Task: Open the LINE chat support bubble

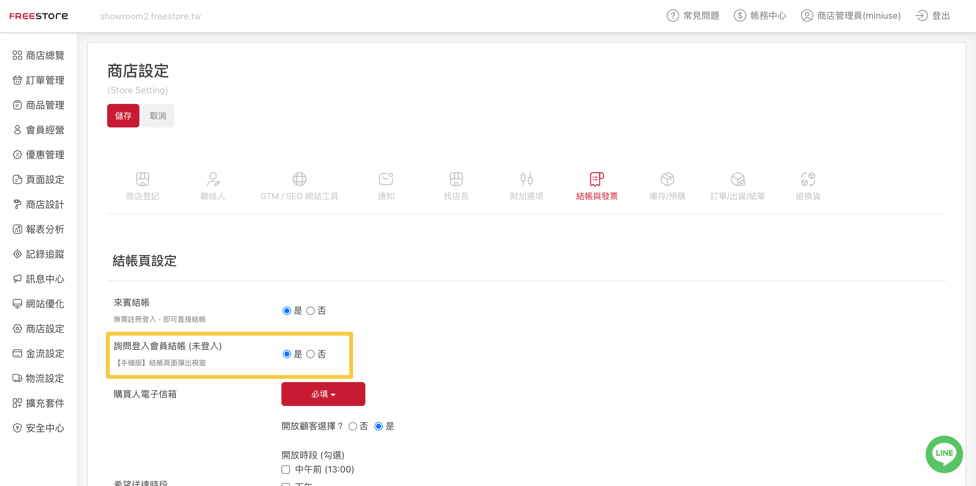Action: pos(943,453)
